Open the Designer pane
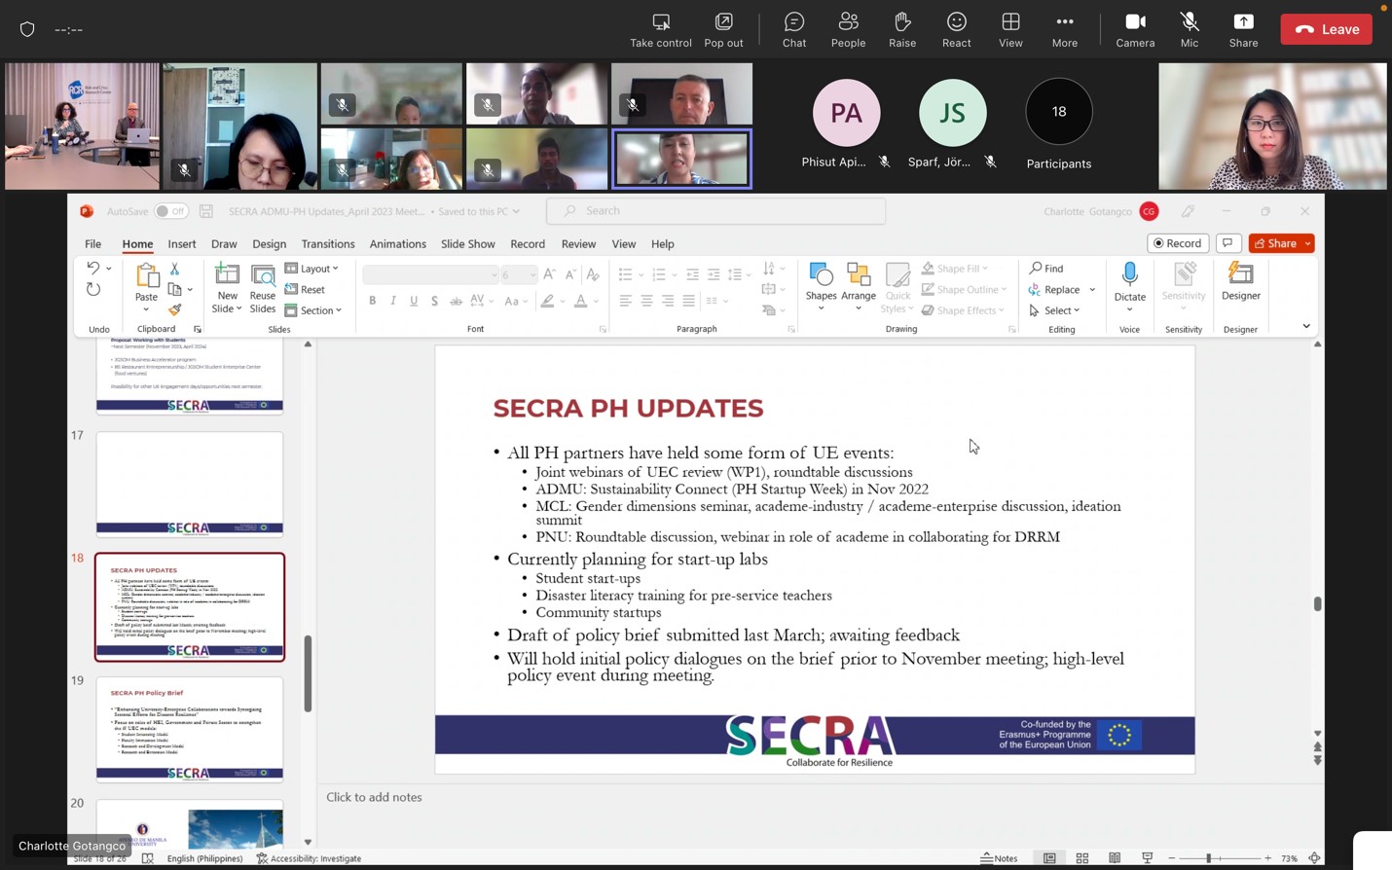The width and height of the screenshot is (1392, 870). point(1241,282)
